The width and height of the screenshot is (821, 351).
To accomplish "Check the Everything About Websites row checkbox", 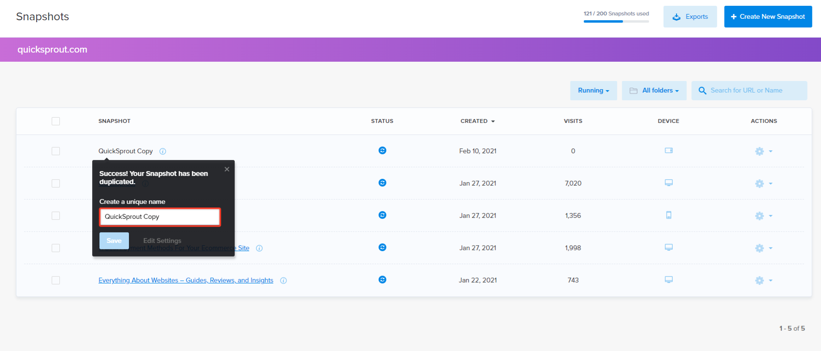I will tap(56, 280).
